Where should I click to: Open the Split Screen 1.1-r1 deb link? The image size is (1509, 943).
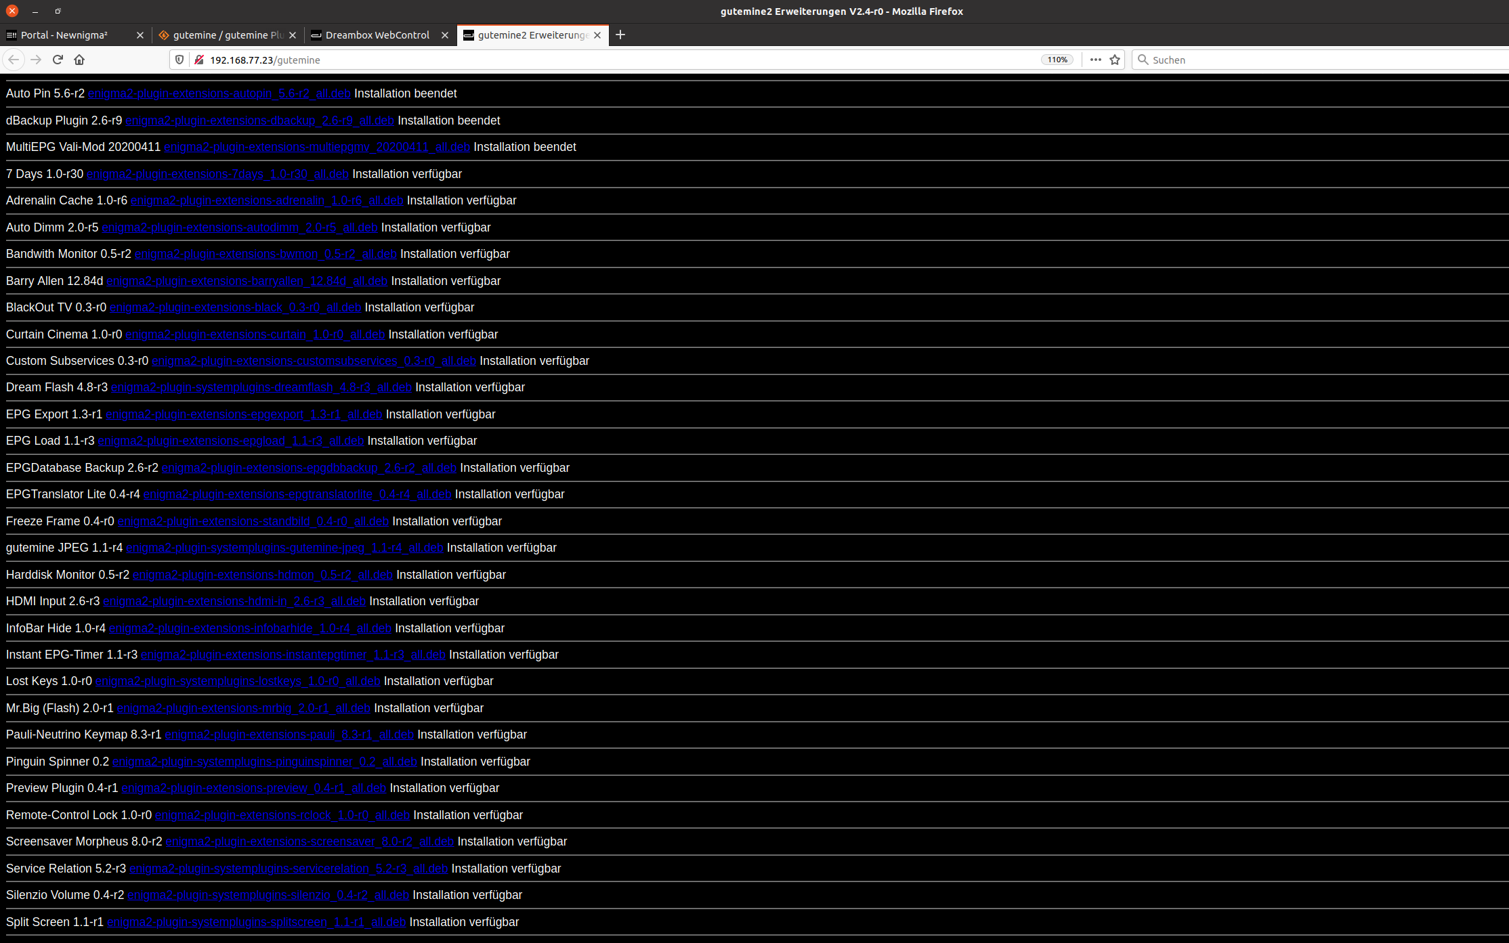pos(256,922)
